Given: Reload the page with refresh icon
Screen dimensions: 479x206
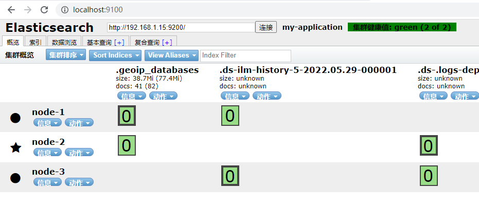Looking at the screenshot, I should tap(45, 10).
